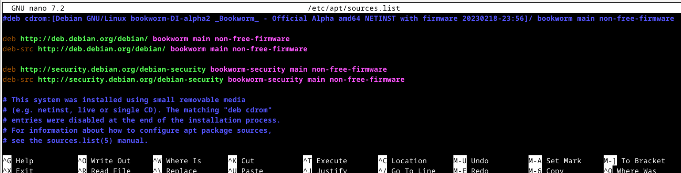Click security.debian.org URL on deb line

[113, 69]
